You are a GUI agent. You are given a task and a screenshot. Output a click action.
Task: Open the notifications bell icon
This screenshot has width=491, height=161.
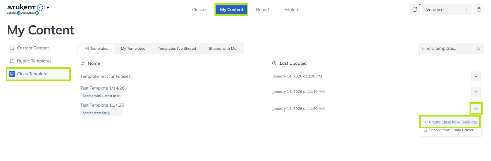415,10
